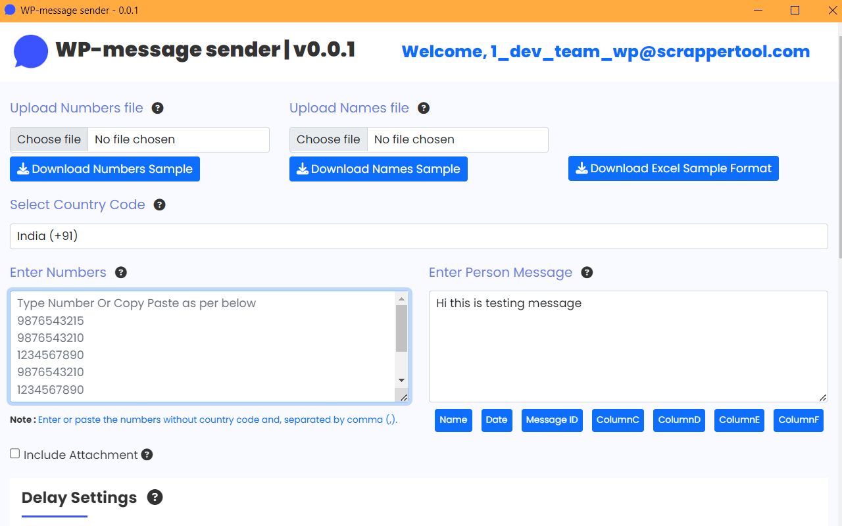The height and width of the screenshot is (526, 842).
Task: Minimize the WP-message sender window
Action: (758, 11)
